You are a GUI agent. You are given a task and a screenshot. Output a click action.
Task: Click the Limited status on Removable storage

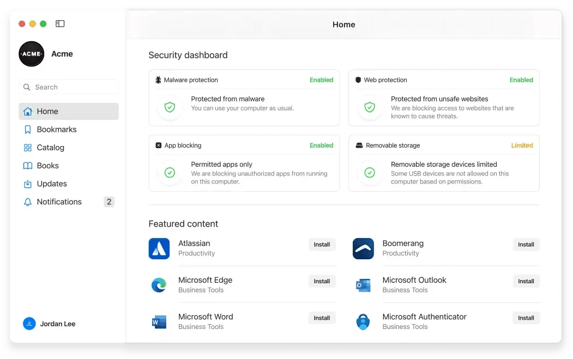[522, 145]
